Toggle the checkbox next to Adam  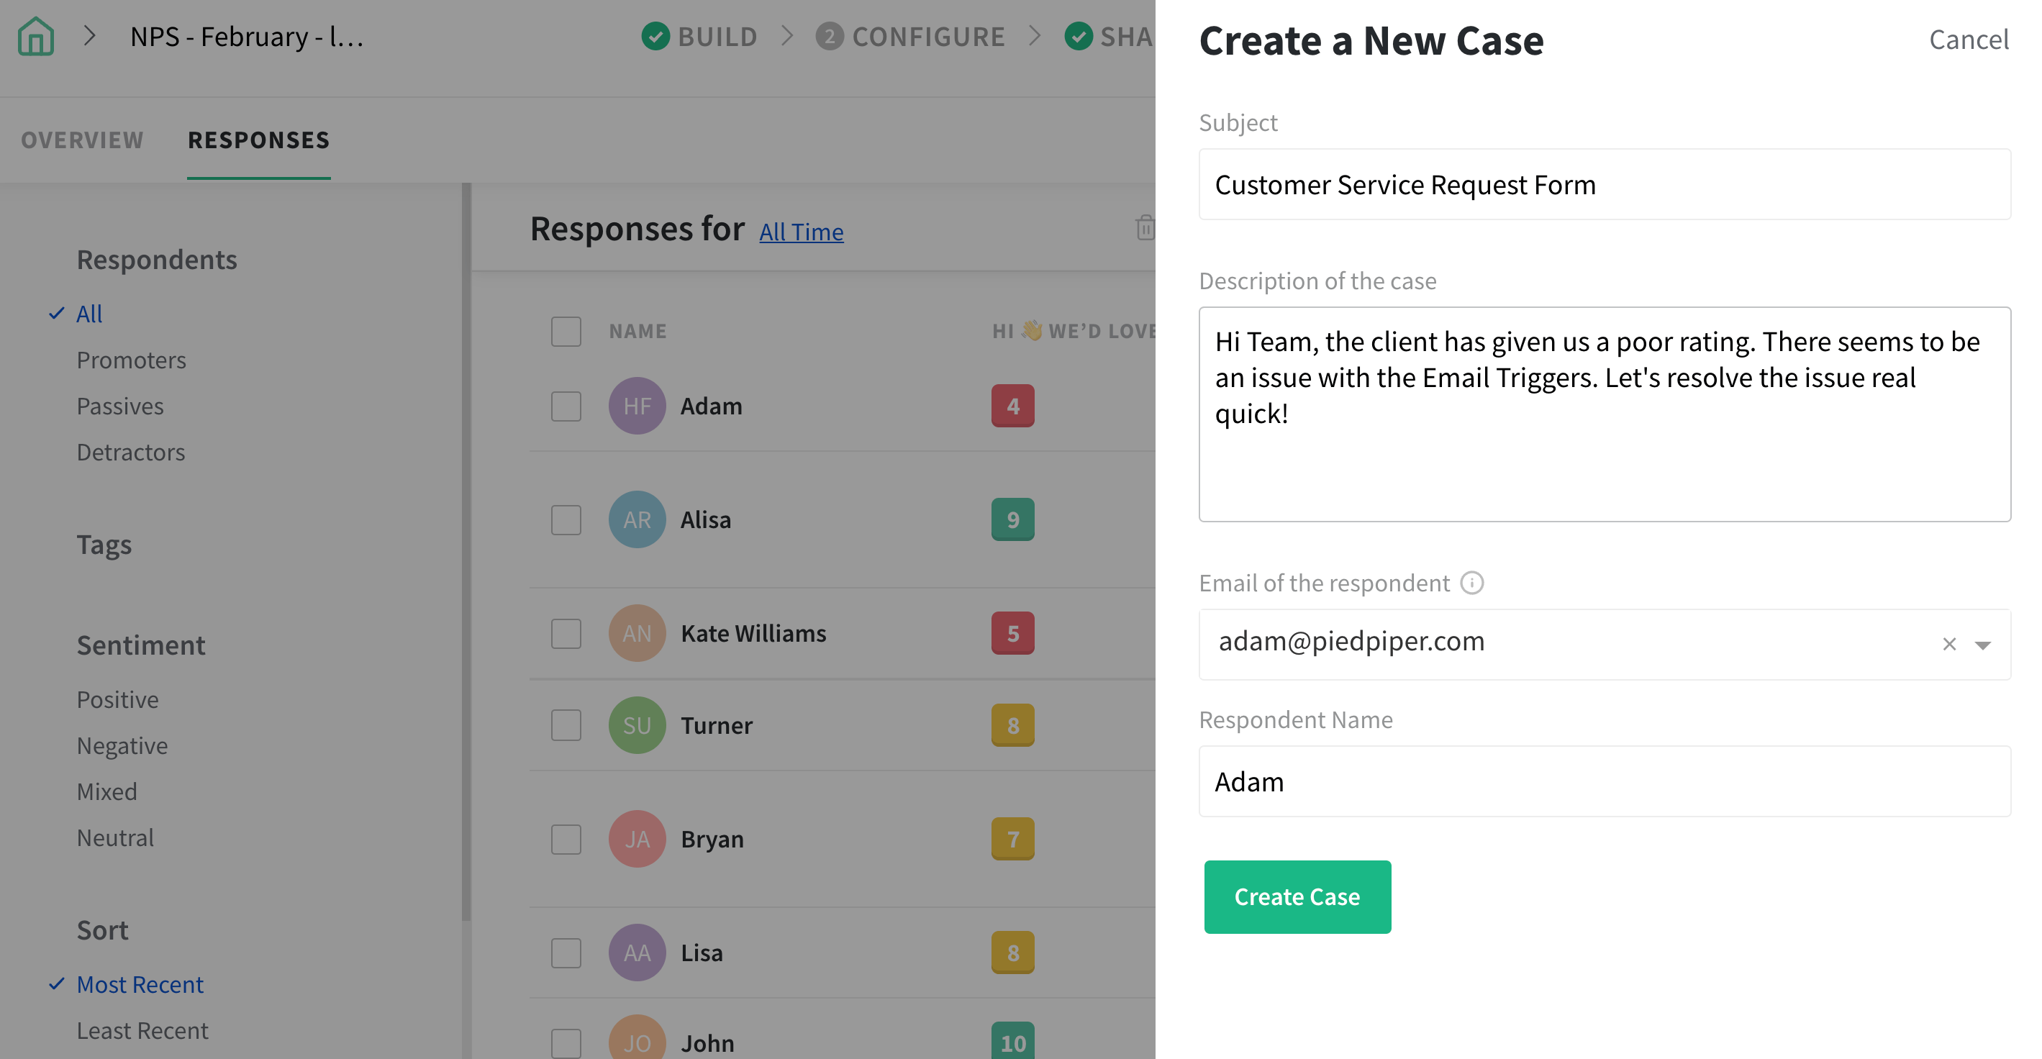click(x=565, y=403)
